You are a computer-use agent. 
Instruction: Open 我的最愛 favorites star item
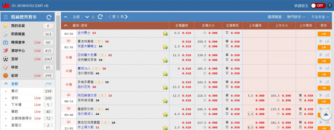(27, 26)
